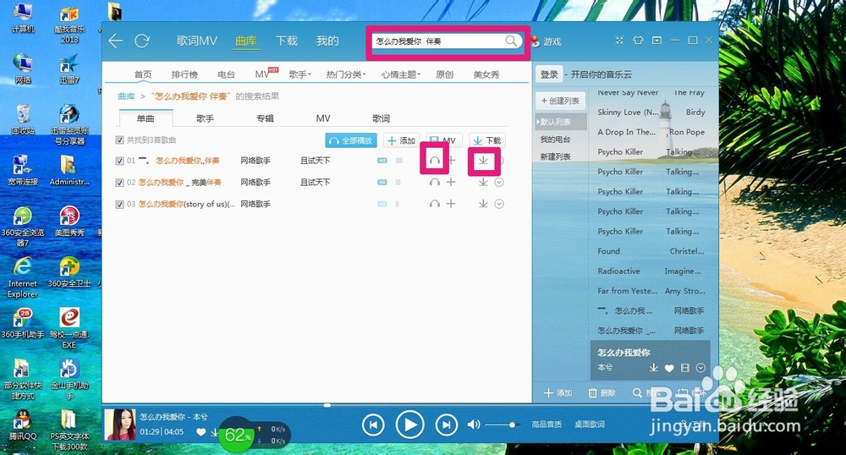Open 电台 in the navigation

226,74
